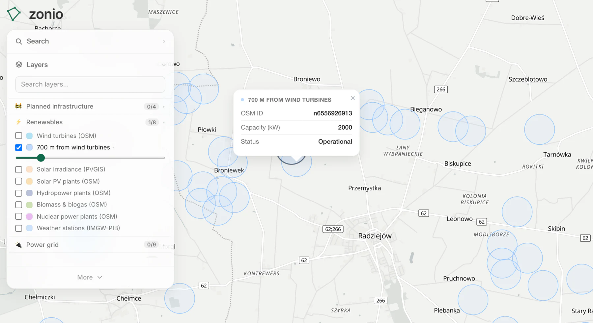Select the Renewables group label
593x323 pixels.
coord(44,122)
